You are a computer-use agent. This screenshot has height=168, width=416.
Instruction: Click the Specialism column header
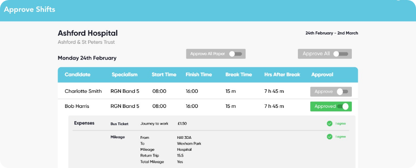coord(124,74)
